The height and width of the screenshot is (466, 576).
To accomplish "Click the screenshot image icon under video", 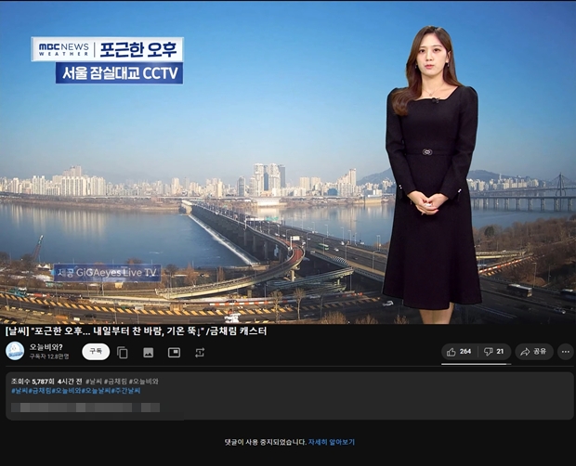I will click(x=148, y=353).
